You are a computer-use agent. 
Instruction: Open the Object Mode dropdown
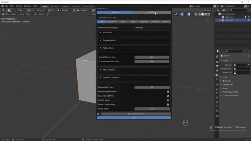coord(10,14)
